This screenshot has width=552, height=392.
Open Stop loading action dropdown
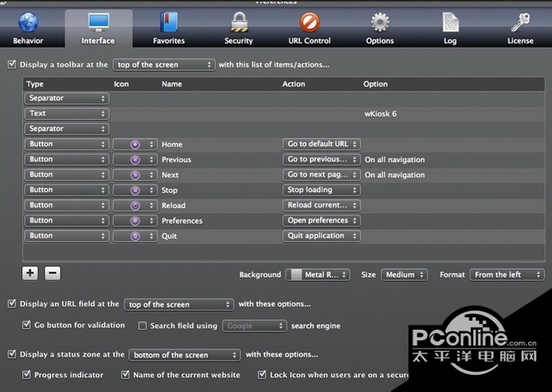[322, 190]
